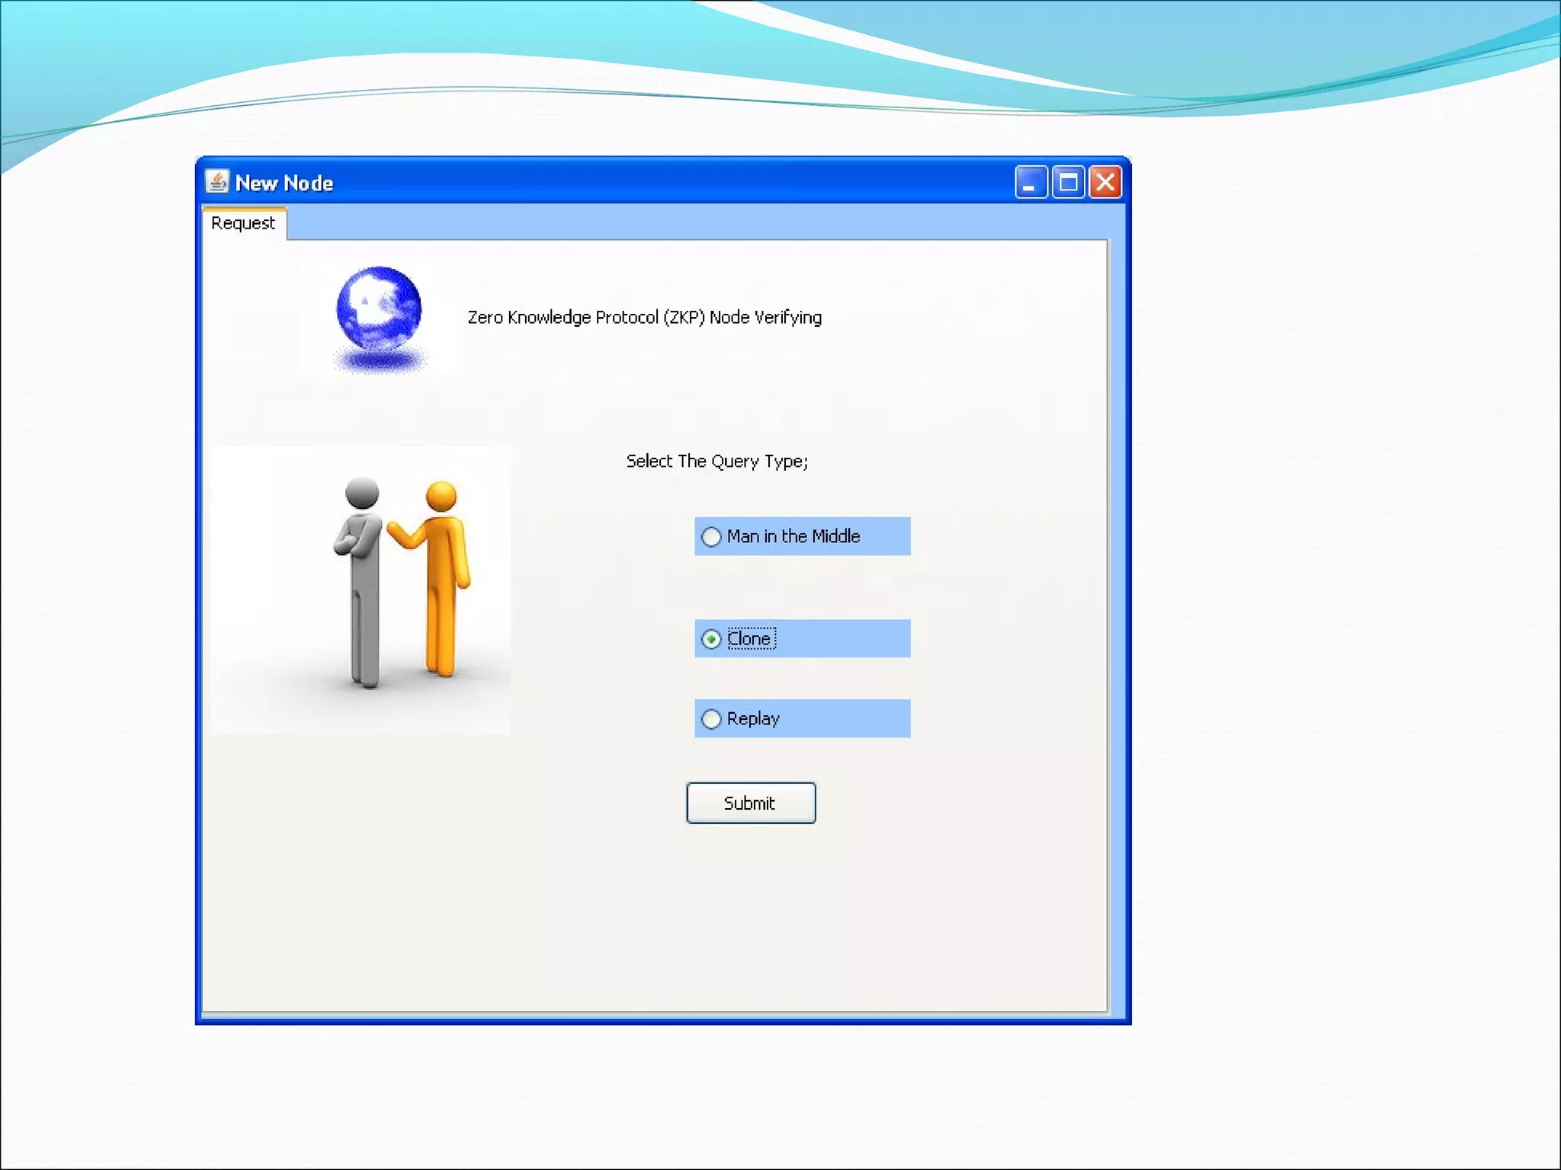Maximize the New Node window

coord(1068,182)
